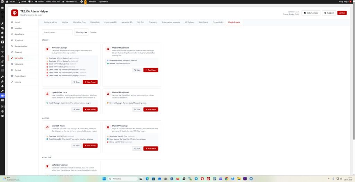This screenshot has height=182, width=355.
Task: Open the Ctrl+K search in admin bar
Action: [x=22, y=1]
